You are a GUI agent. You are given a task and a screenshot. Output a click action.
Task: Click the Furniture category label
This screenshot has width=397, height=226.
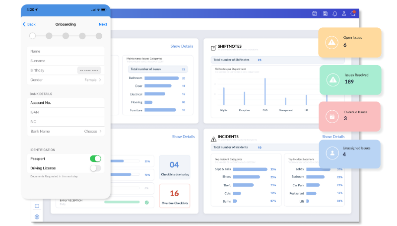(136, 110)
